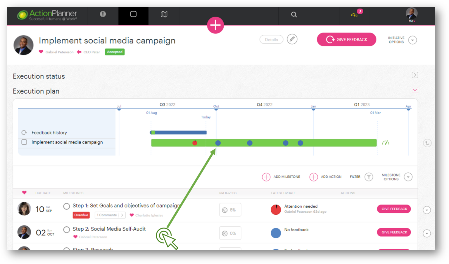This screenshot has height=264, width=449.
Task: Open the Initiative Options dropdown
Action: click(412, 40)
